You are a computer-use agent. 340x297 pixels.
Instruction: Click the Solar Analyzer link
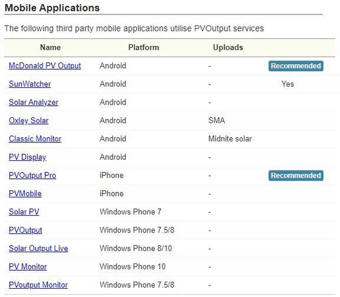[34, 102]
